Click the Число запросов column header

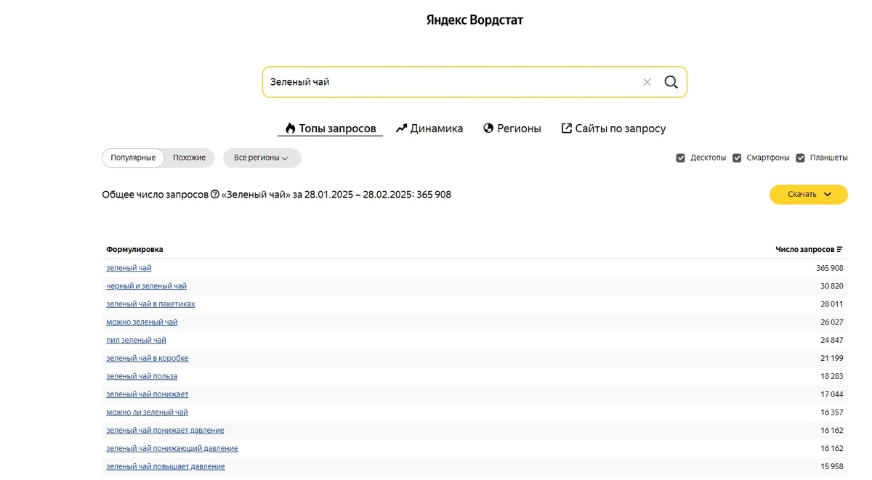[x=804, y=249]
